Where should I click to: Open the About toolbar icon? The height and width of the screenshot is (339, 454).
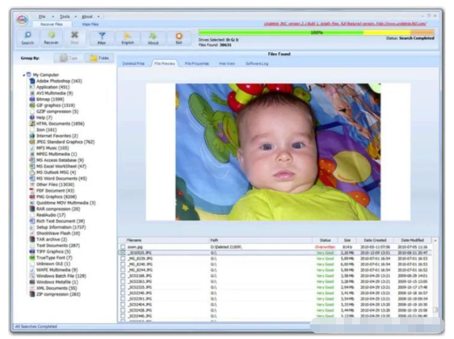click(x=153, y=38)
